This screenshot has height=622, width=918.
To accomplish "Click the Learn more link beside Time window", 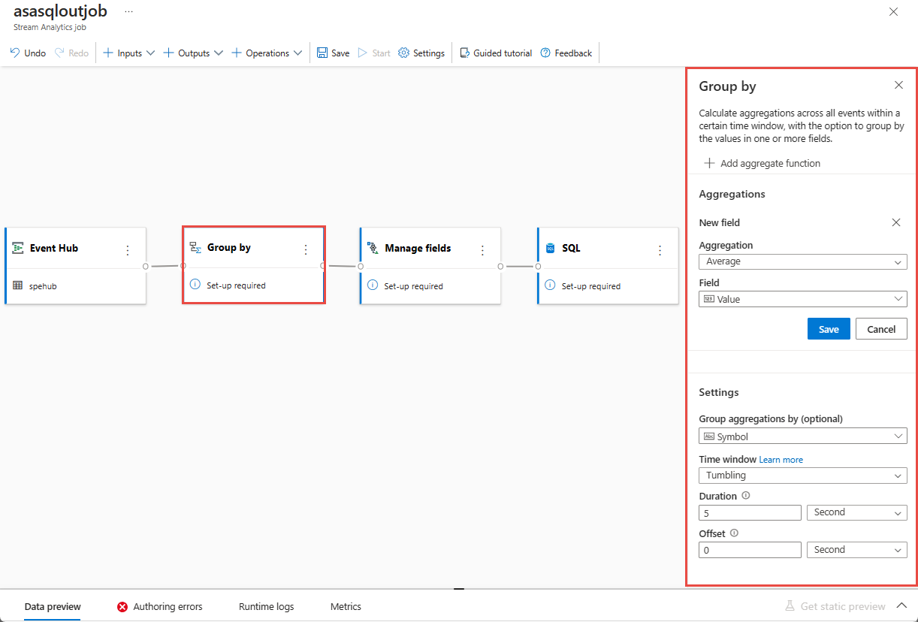I will pos(781,459).
